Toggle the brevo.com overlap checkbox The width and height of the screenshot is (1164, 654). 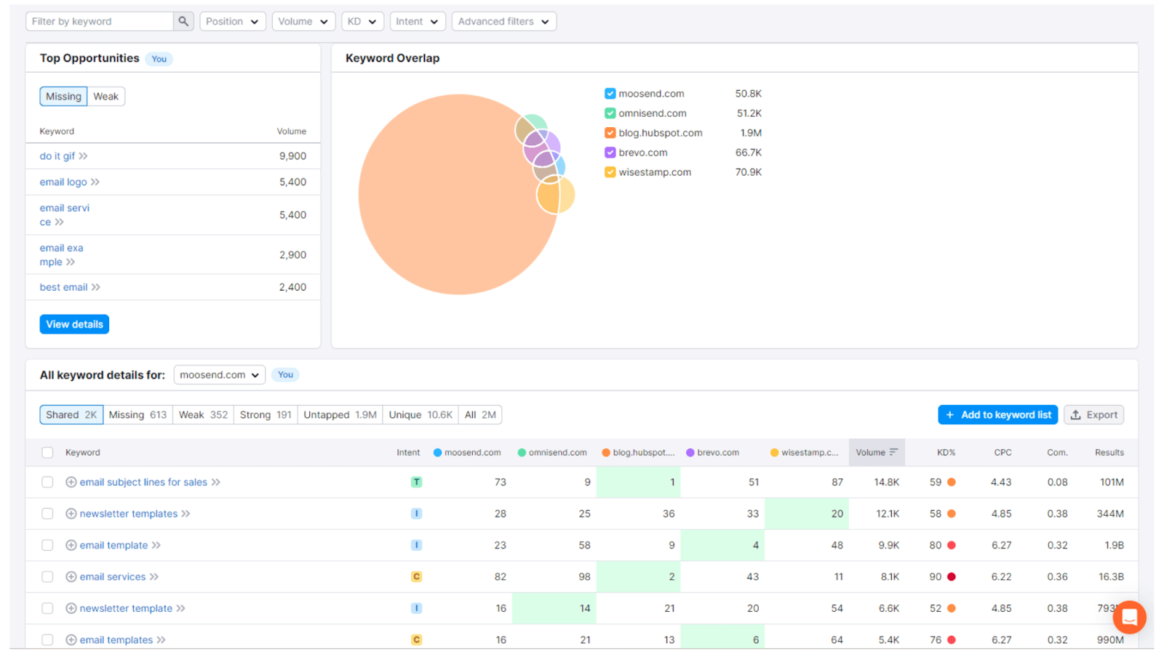point(610,153)
